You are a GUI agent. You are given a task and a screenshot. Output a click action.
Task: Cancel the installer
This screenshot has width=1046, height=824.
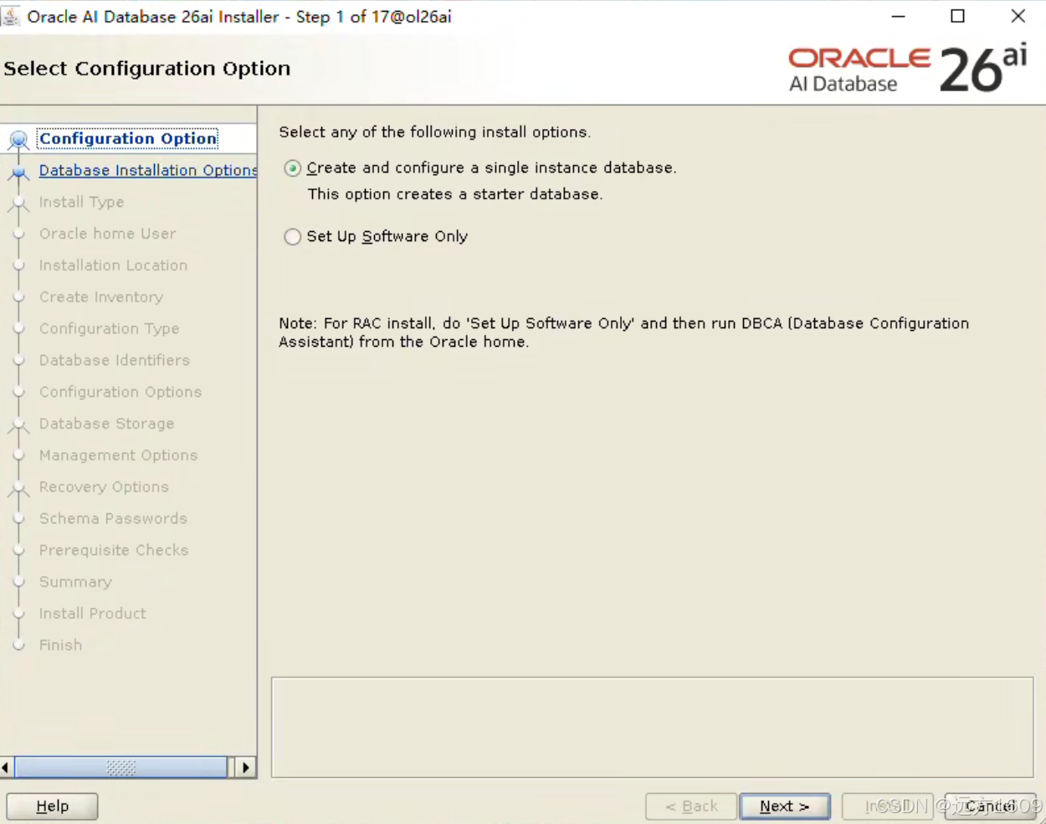(990, 806)
